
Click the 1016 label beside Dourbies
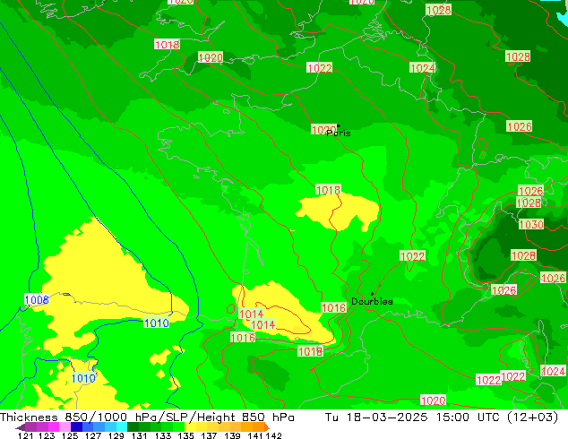coord(333,308)
